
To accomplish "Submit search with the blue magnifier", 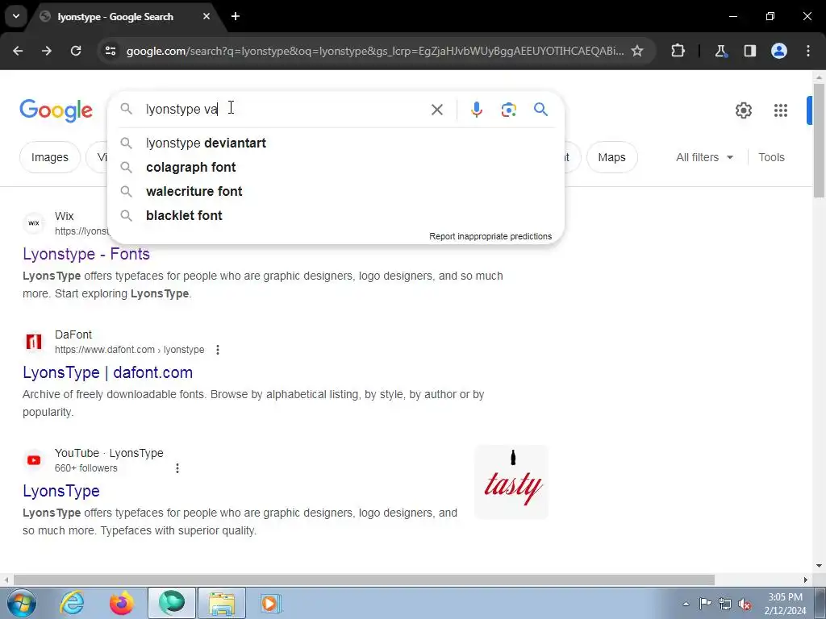I will [x=541, y=110].
